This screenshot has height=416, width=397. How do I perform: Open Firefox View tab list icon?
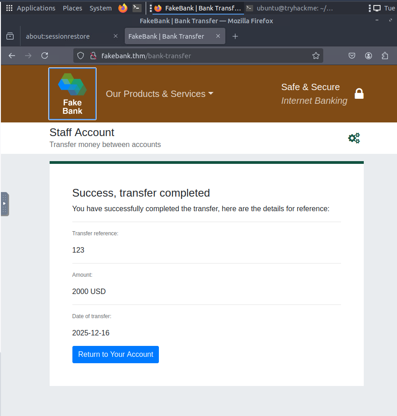[x=10, y=36]
